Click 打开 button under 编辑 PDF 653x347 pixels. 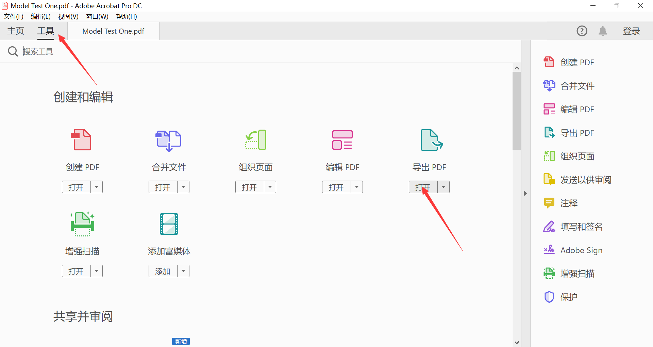pos(336,187)
